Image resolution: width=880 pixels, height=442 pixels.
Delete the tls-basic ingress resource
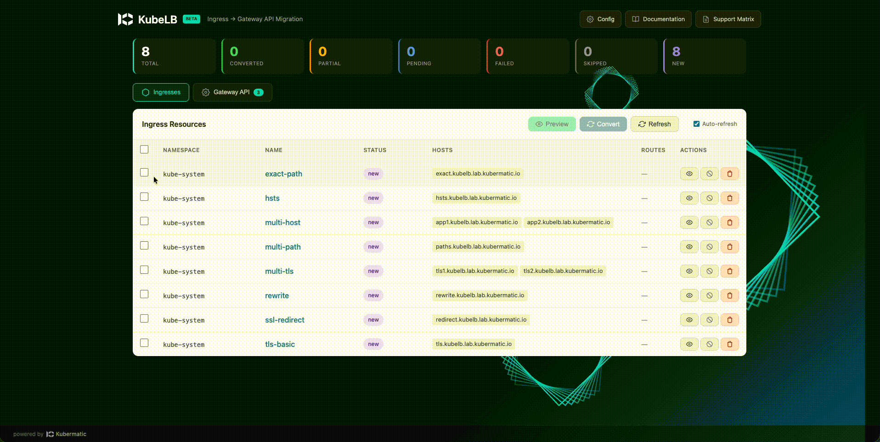pos(729,344)
